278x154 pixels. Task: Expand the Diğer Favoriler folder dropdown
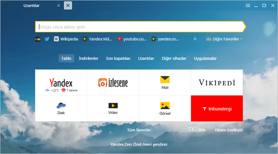click(224, 39)
